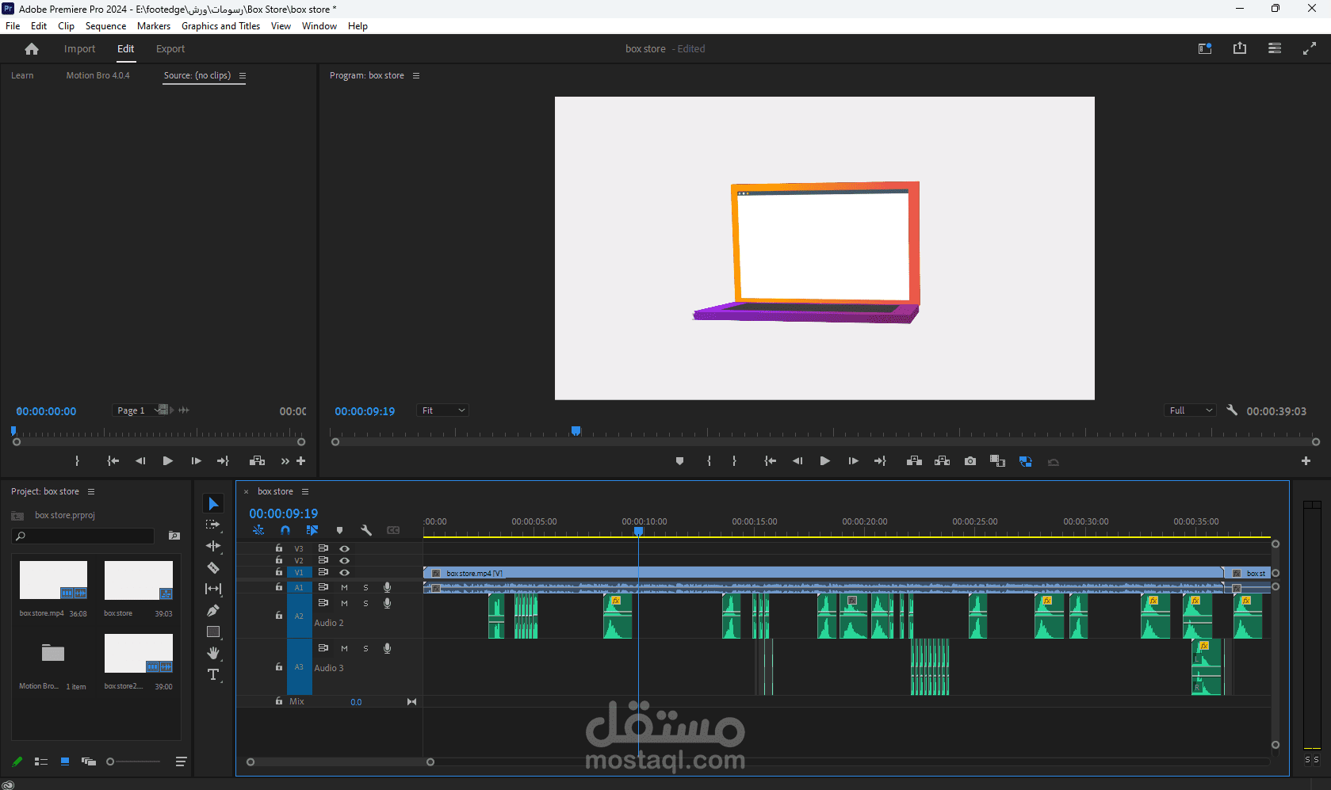This screenshot has height=790, width=1331.
Task: Select the Pen tool in the tools panel
Action: point(213,610)
